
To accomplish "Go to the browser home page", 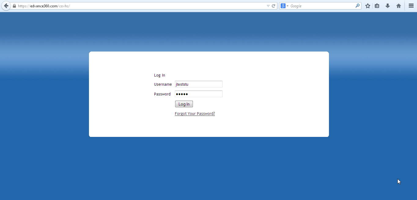I will pyautogui.click(x=398, y=6).
